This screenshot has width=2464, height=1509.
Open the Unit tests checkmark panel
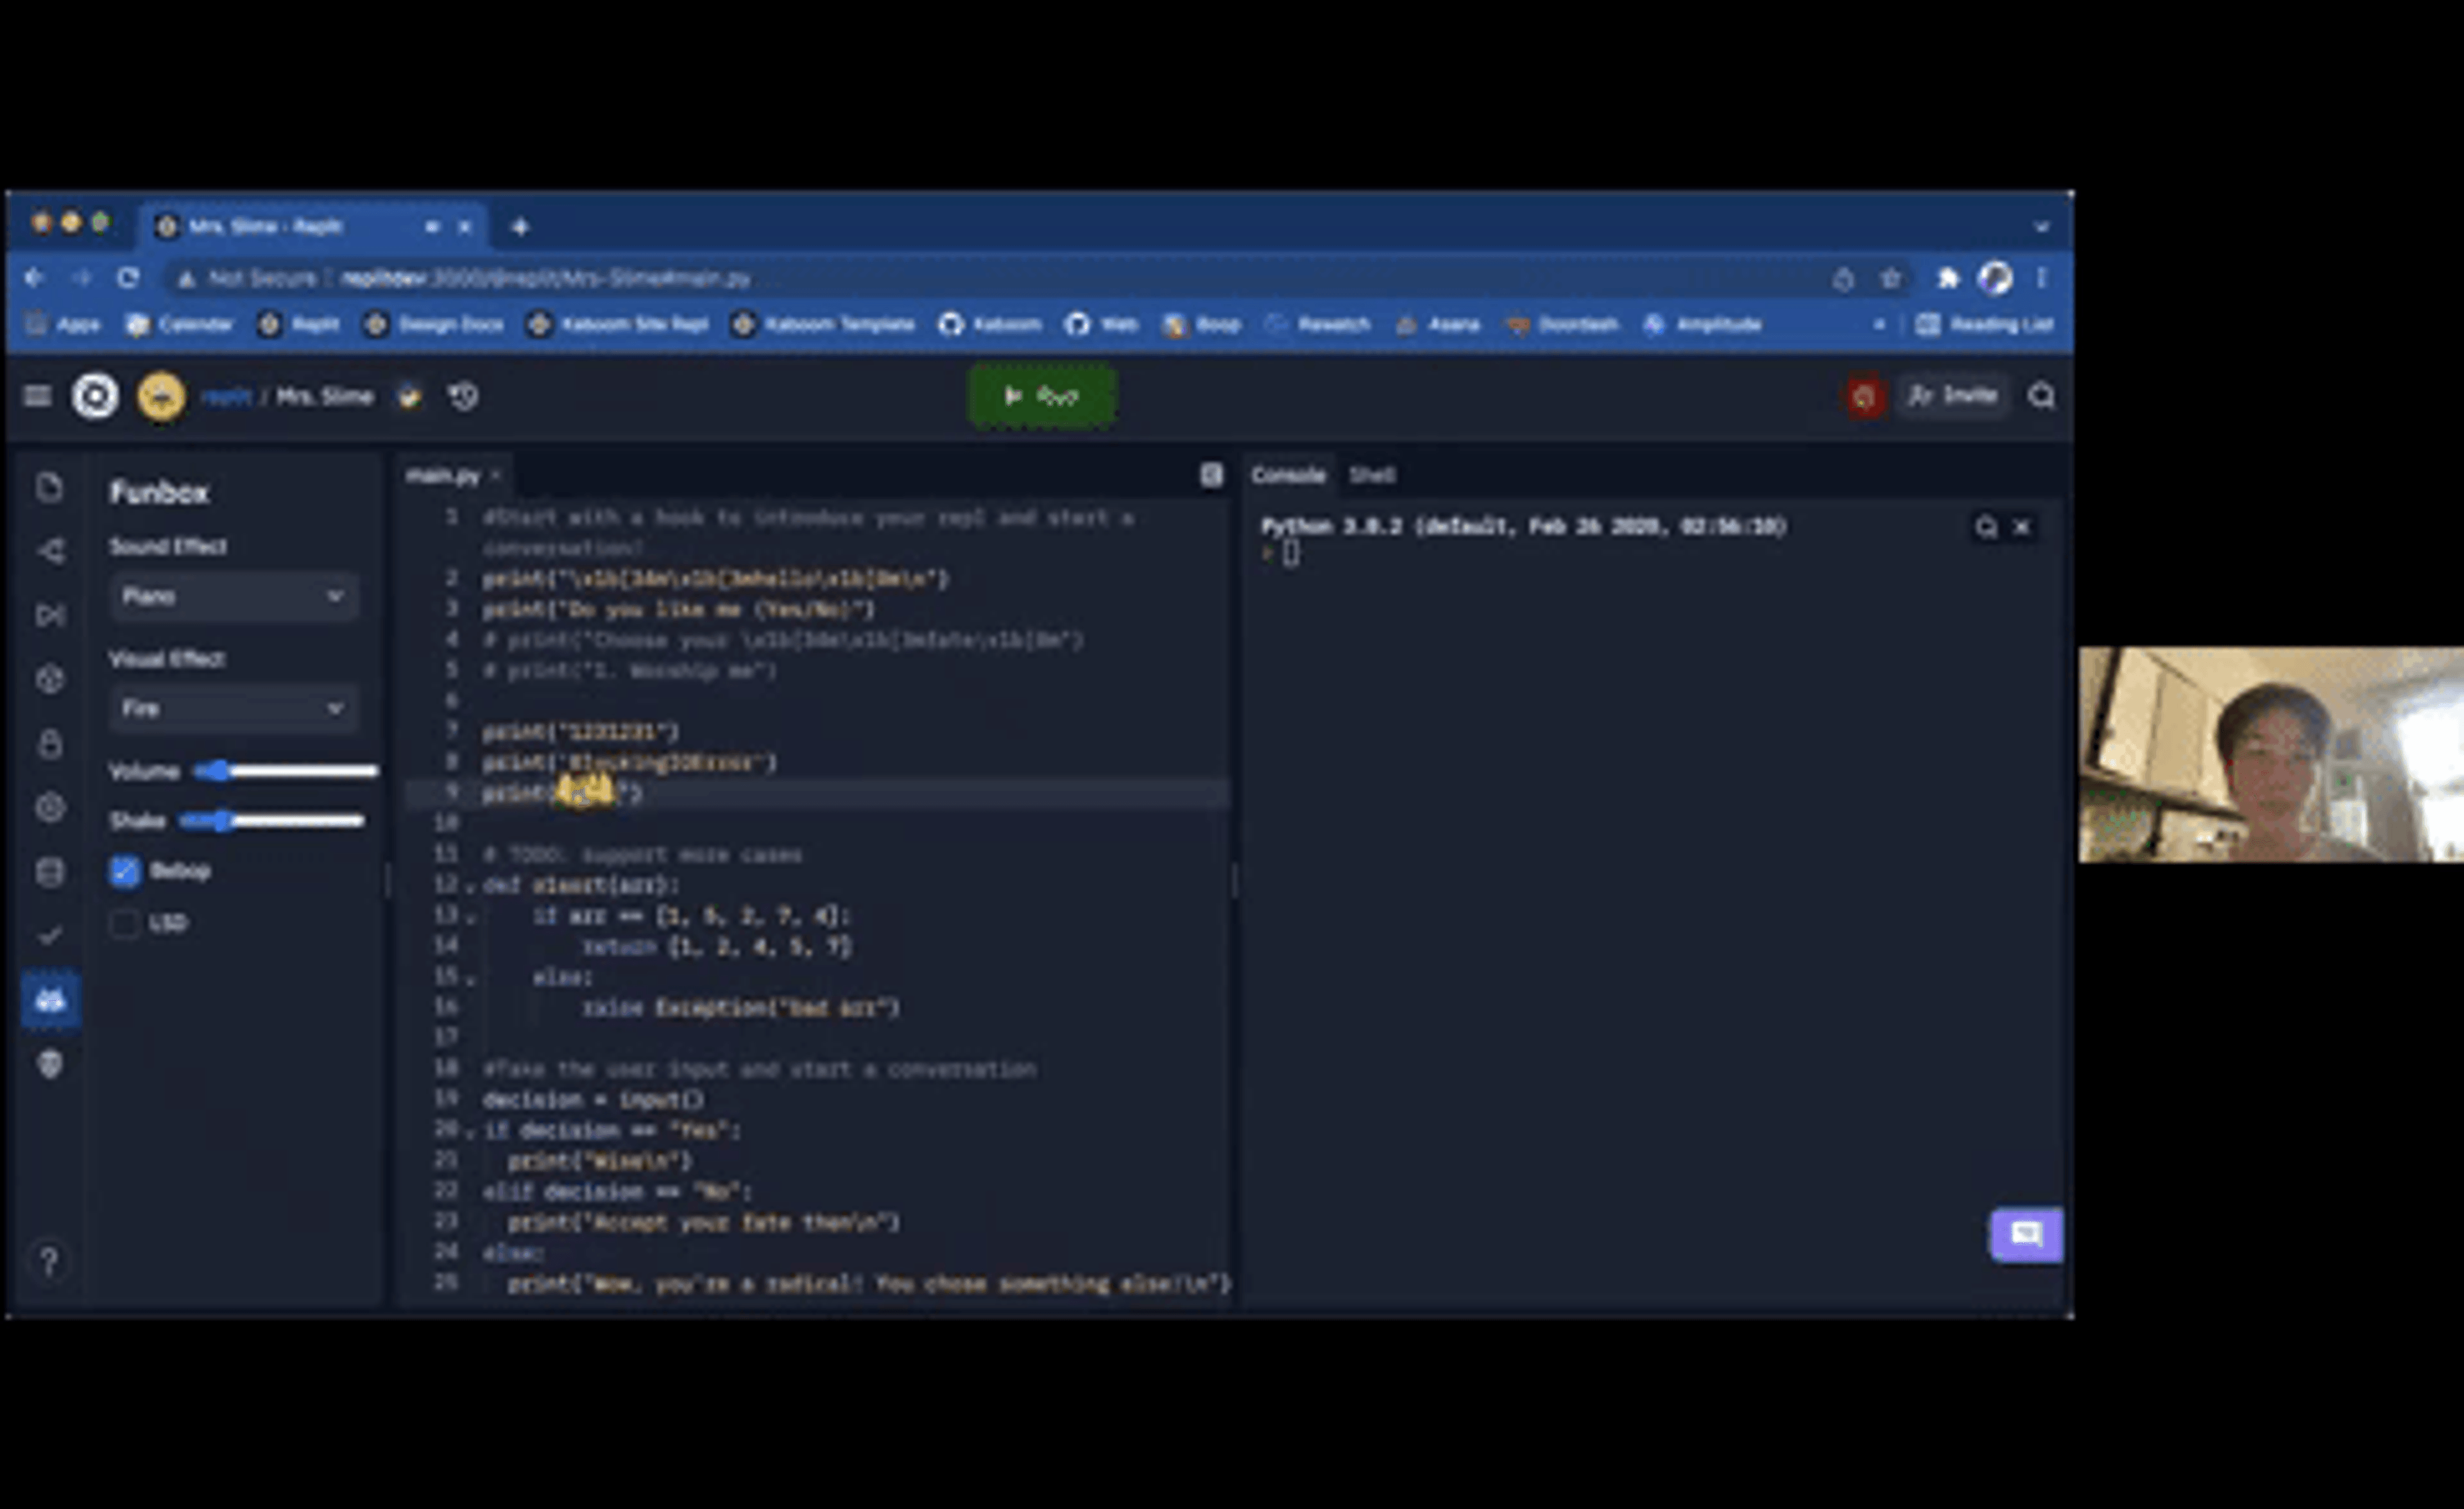50,936
